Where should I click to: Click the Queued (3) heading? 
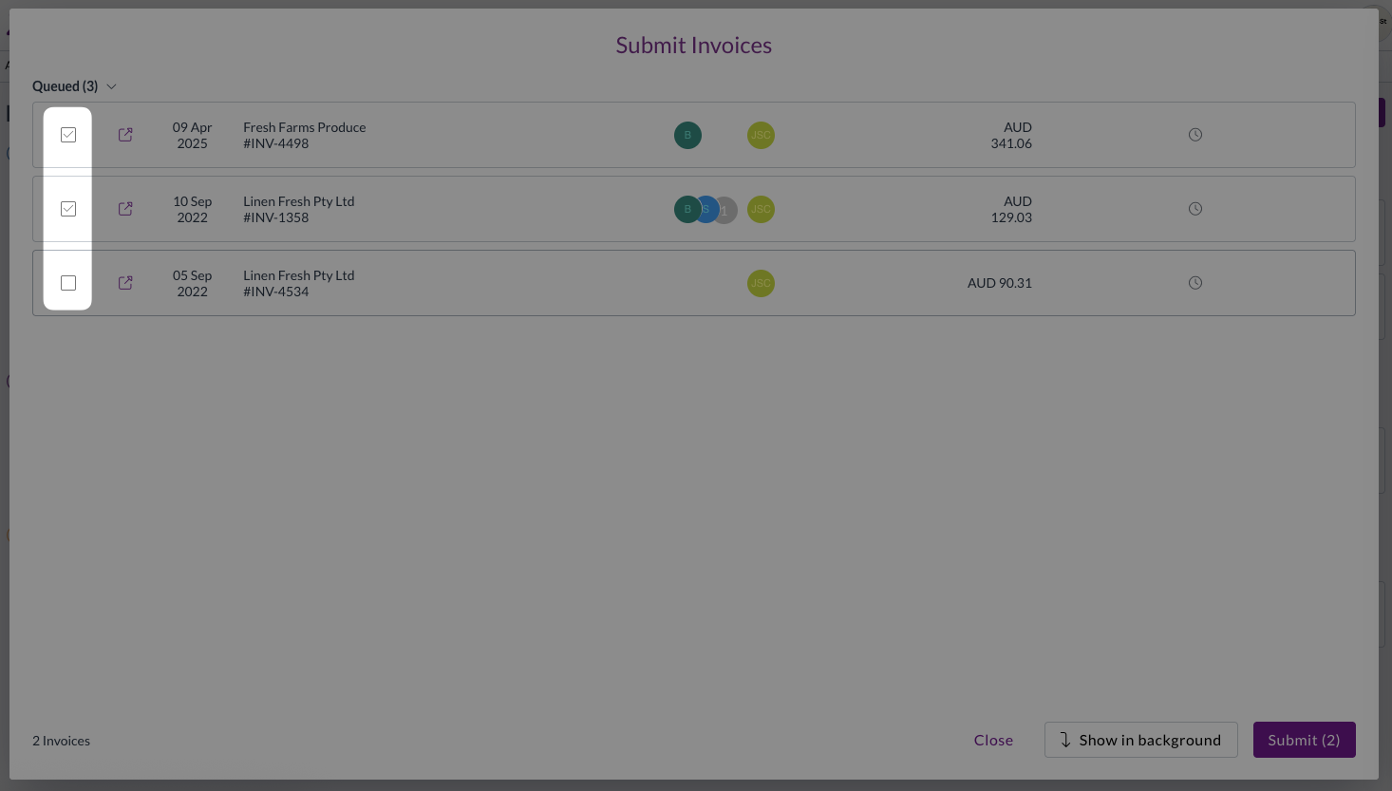pyautogui.click(x=65, y=86)
